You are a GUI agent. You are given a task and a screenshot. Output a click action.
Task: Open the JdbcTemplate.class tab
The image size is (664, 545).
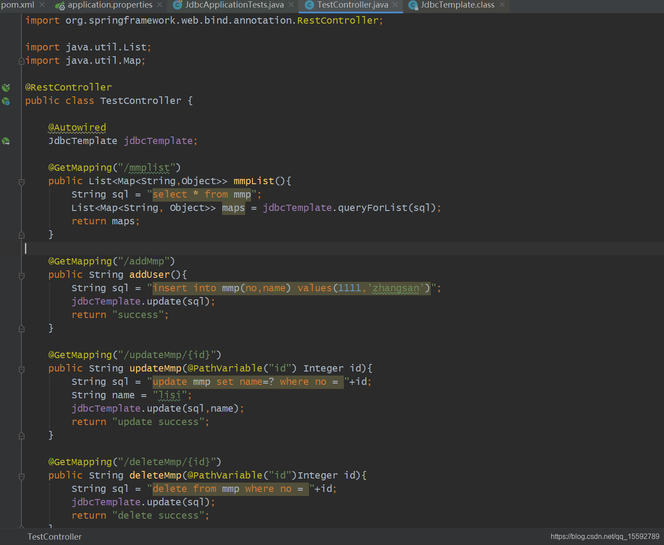(458, 5)
